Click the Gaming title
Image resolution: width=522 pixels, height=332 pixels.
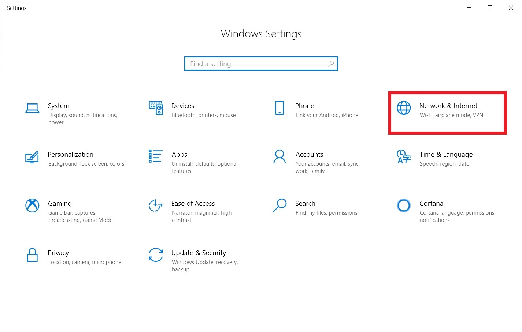tap(60, 204)
